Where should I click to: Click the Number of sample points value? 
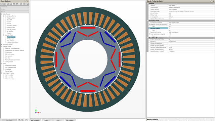pos(191,40)
